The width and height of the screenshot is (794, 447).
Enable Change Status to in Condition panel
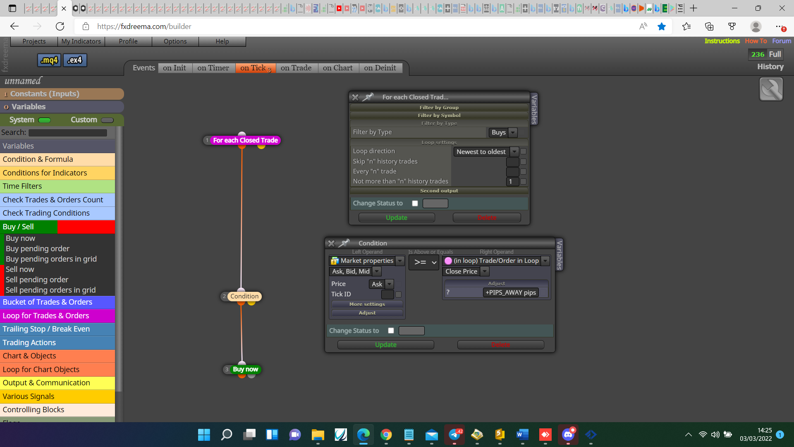point(391,331)
